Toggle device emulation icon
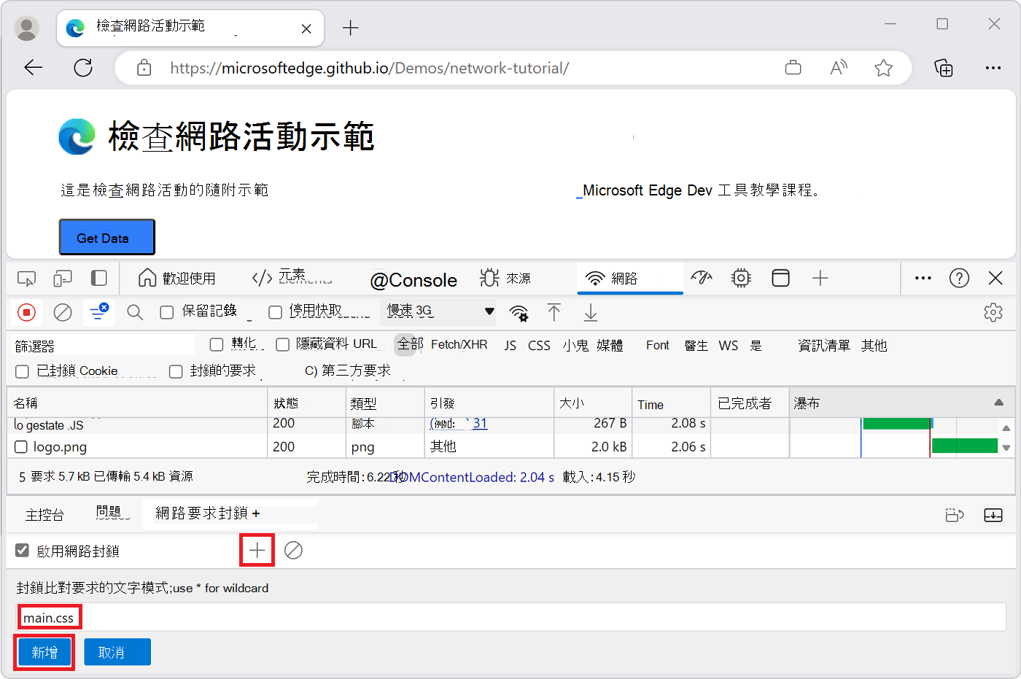 pyautogui.click(x=63, y=279)
